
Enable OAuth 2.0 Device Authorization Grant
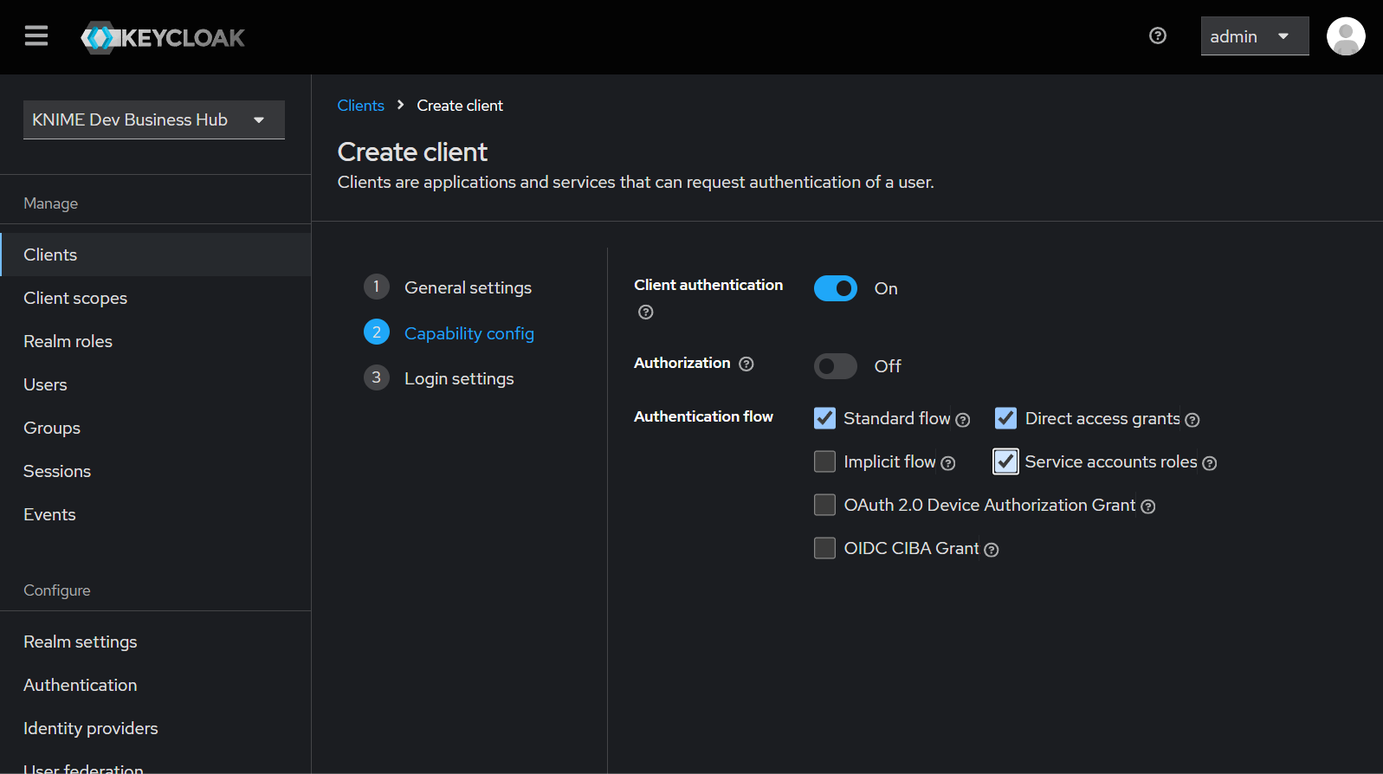[824, 505]
